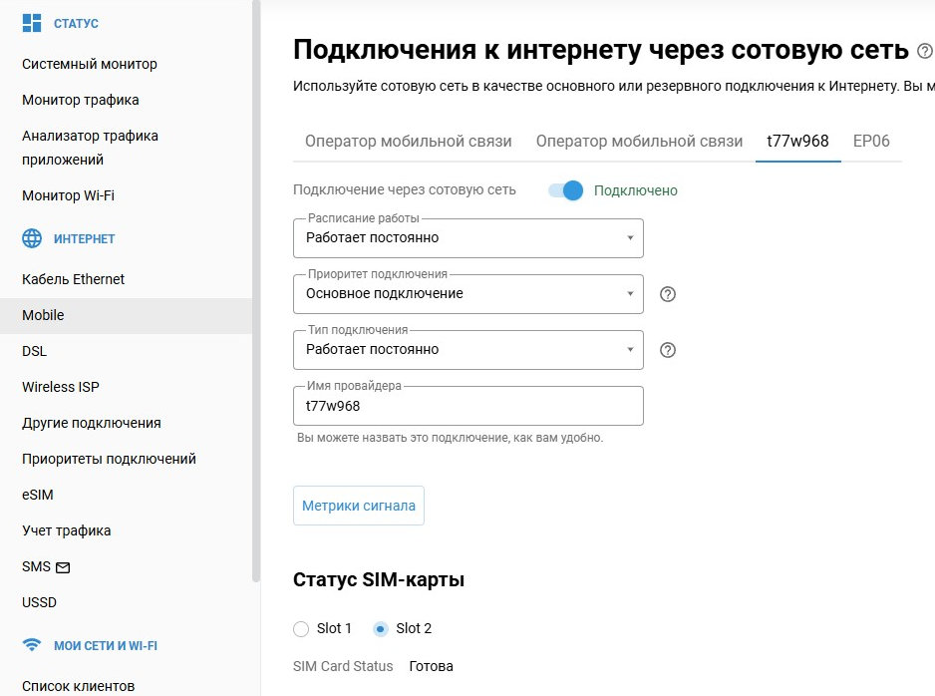Click the SMS envelope icon
This screenshot has width=935, height=696.
[63, 567]
